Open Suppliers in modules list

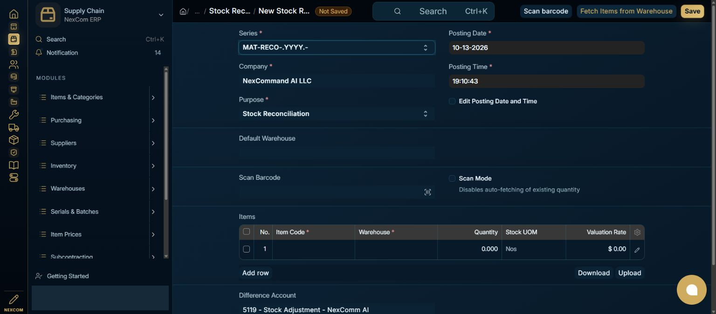click(x=63, y=143)
